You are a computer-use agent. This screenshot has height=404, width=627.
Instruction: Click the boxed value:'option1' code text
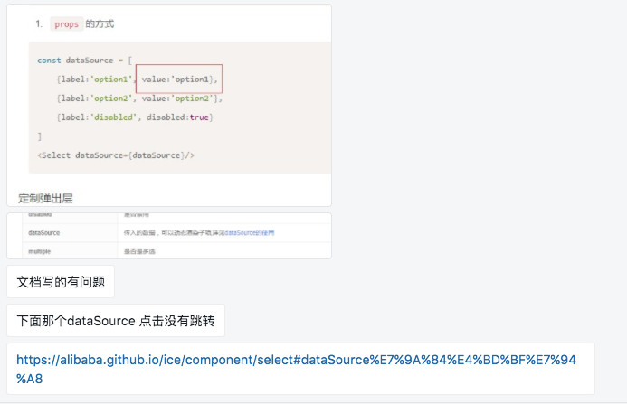179,80
